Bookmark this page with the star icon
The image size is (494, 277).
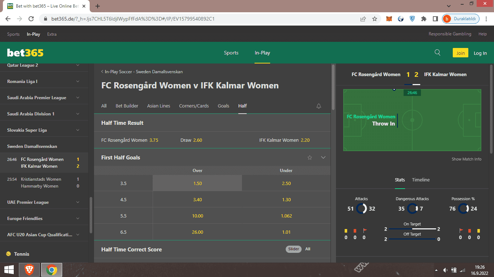click(375, 19)
